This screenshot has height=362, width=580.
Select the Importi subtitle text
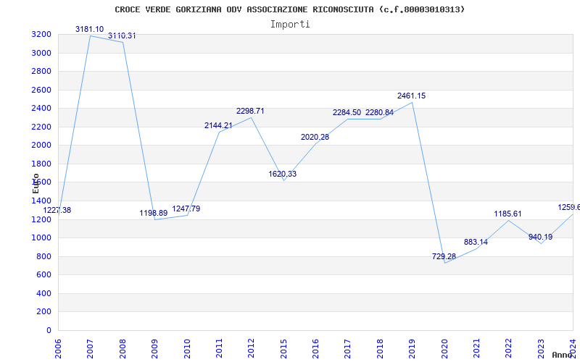point(290,25)
